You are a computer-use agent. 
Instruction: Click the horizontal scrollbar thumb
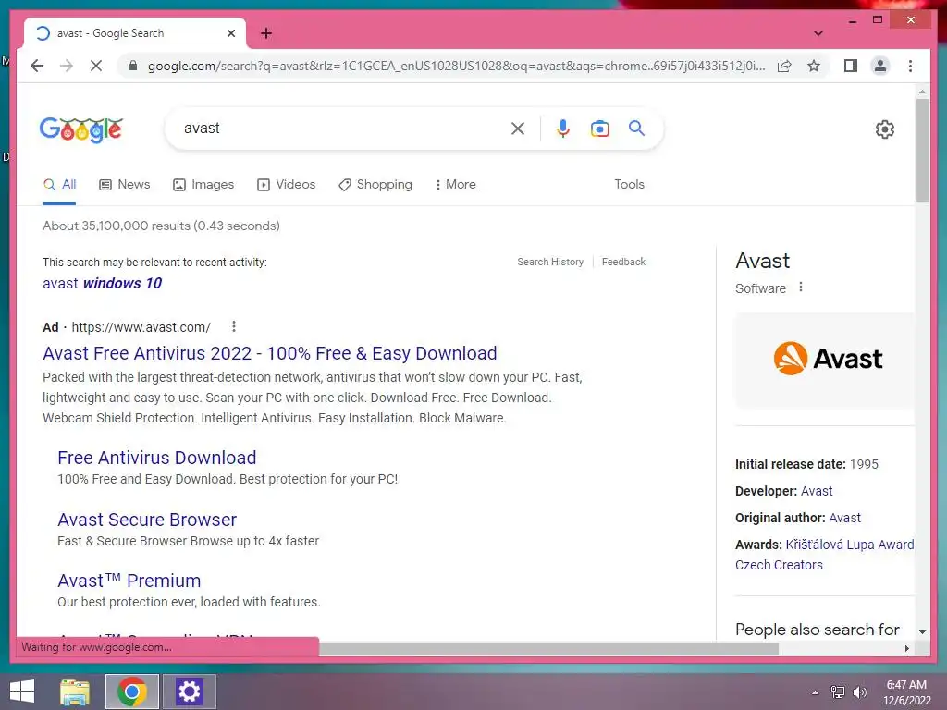tap(549, 648)
